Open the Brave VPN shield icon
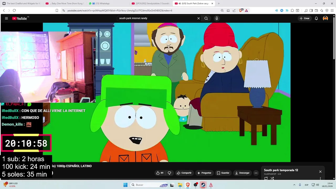 (327, 10)
